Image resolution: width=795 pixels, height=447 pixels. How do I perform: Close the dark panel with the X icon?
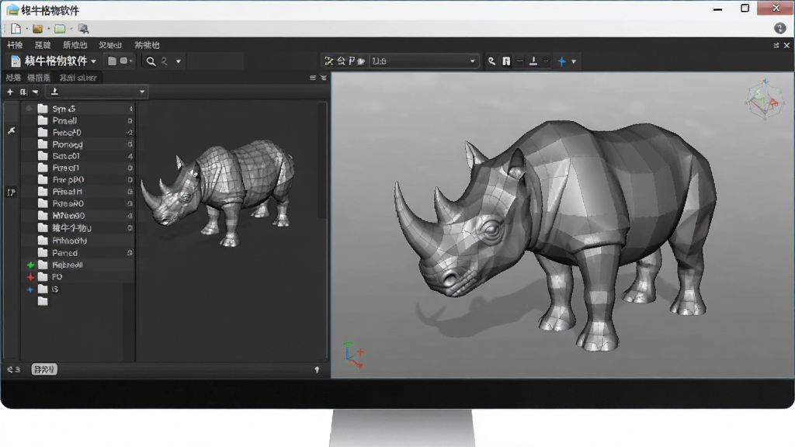[x=786, y=46]
